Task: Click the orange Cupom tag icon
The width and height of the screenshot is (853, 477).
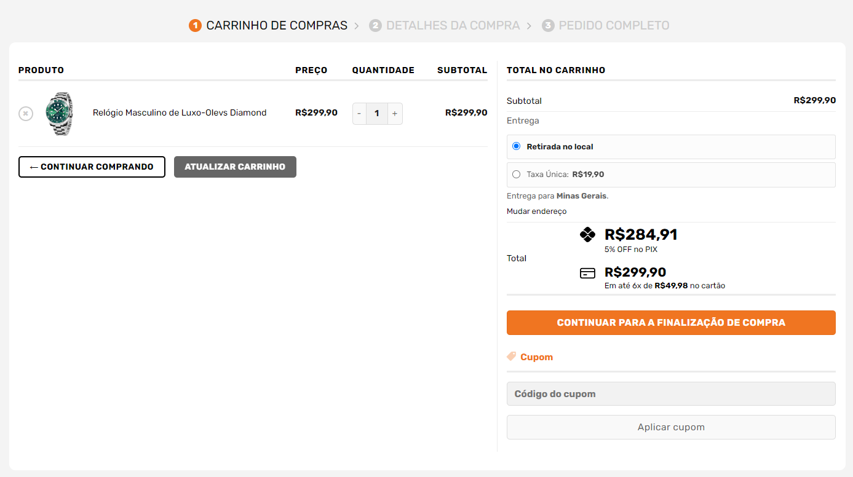Action: tap(512, 356)
